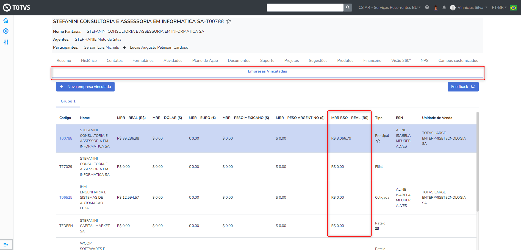Click the Brazil flag icon

coord(513,8)
